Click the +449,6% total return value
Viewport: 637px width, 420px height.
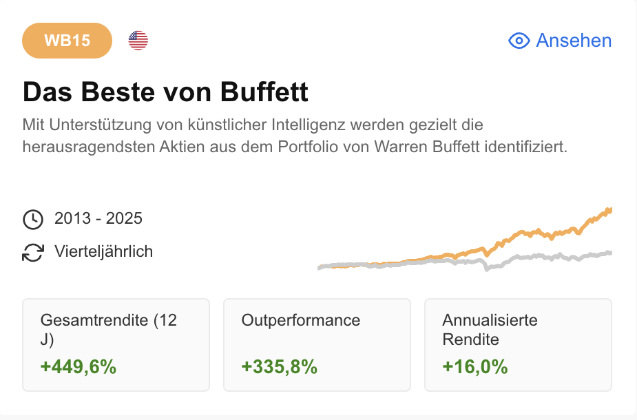[79, 367]
